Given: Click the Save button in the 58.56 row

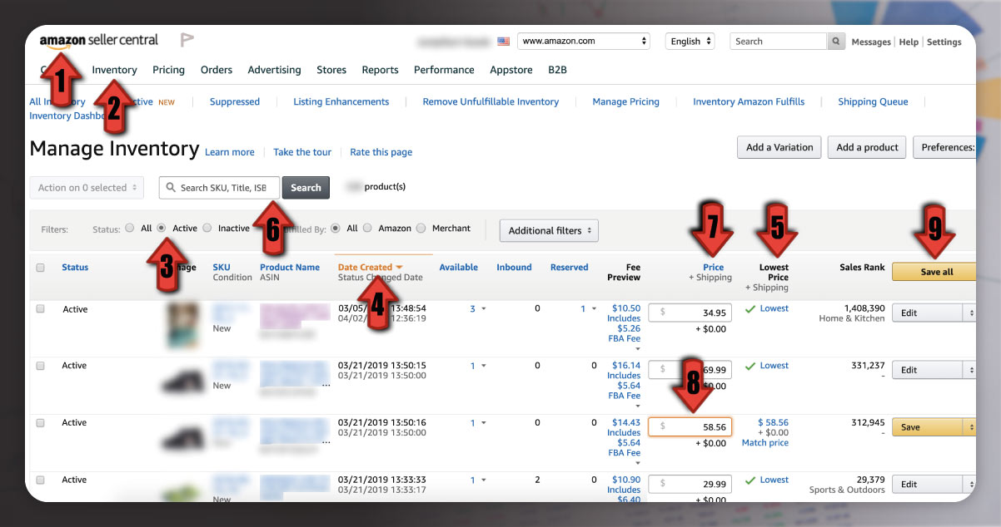Looking at the screenshot, I should pos(928,427).
